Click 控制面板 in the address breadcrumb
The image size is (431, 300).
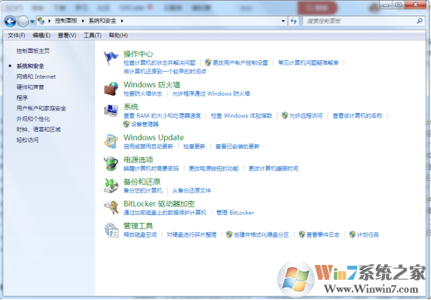pyautogui.click(x=66, y=20)
